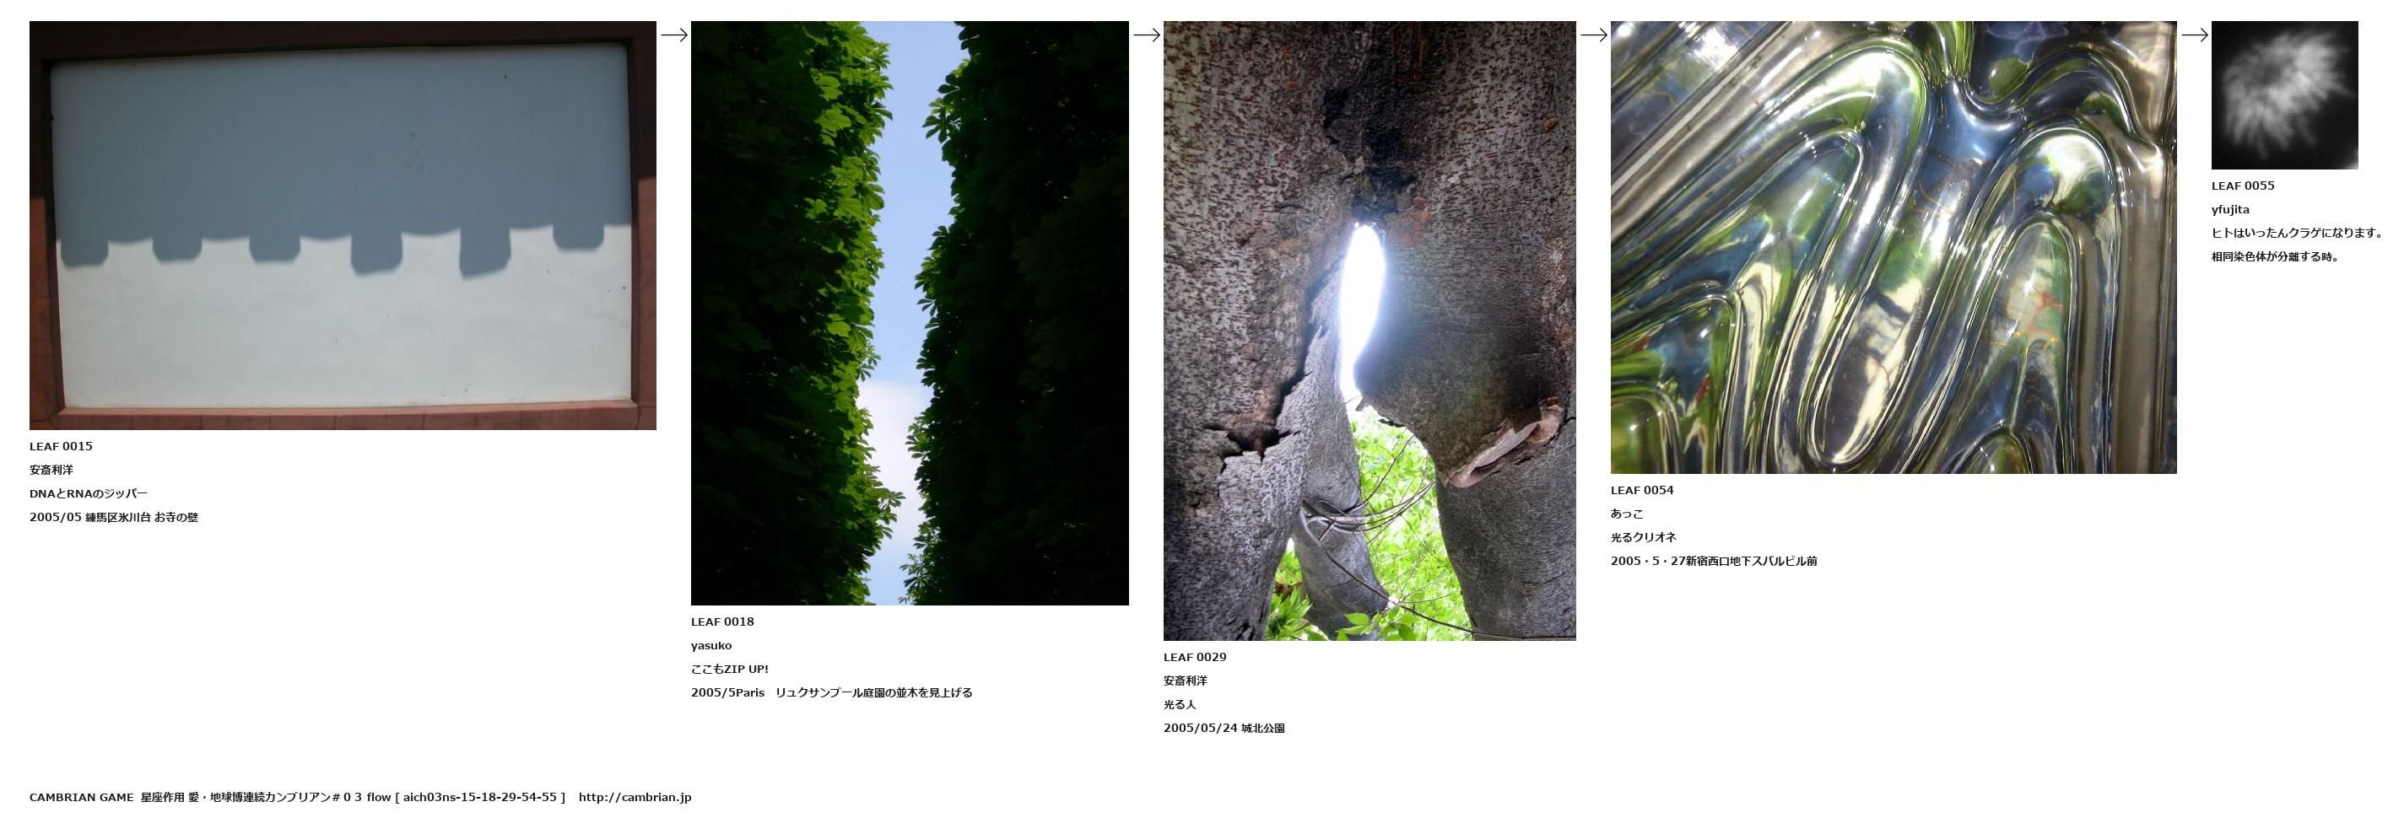Click the arrow after LEAF 0029 image
This screenshot has width=2388, height=818.
(x=1593, y=35)
